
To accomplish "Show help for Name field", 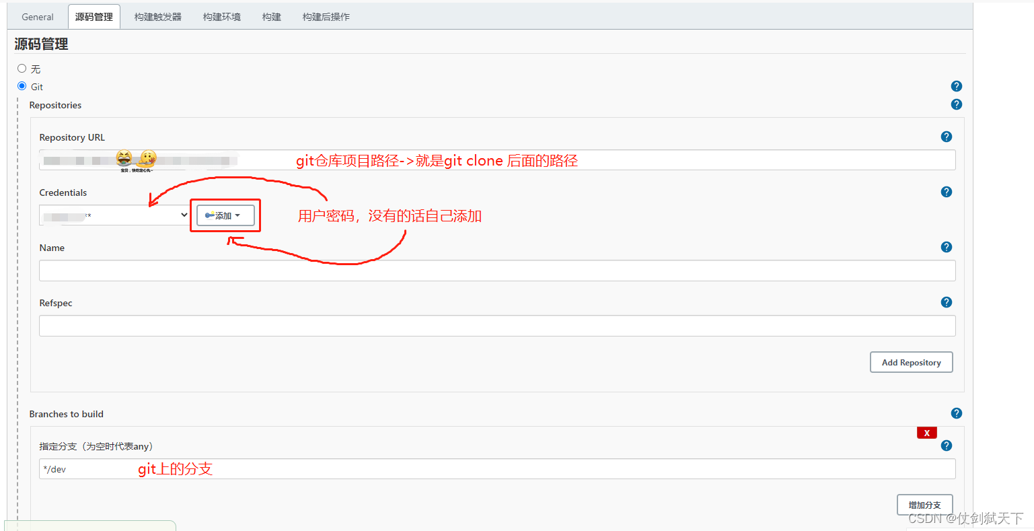I will point(946,247).
